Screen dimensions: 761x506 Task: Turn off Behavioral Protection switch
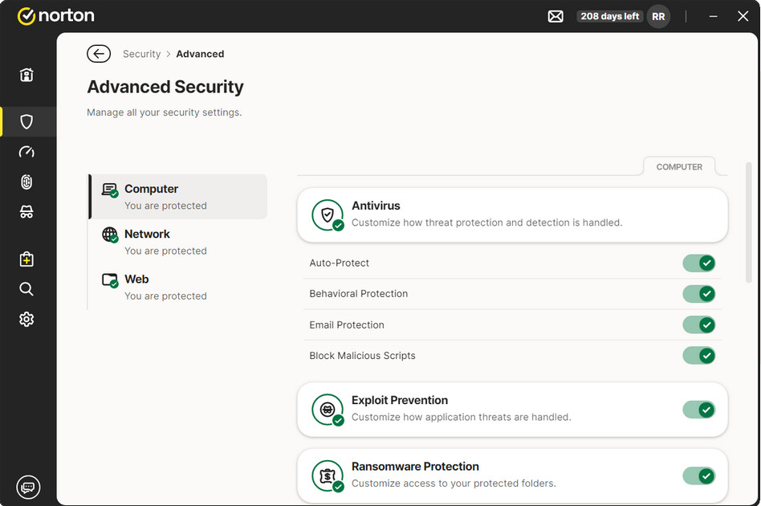tap(698, 294)
